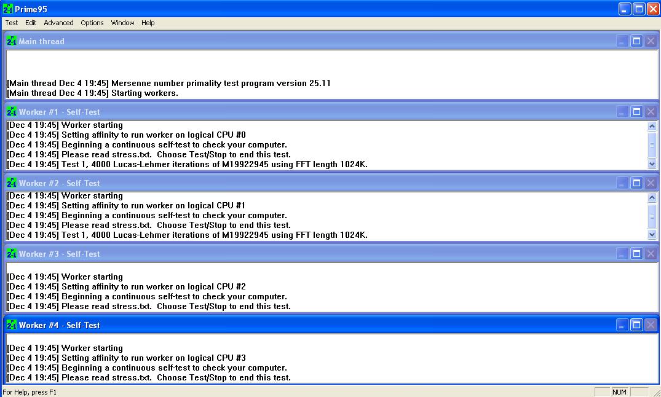Click scrollbar thumb in Worker #2 window
661x397 pixels.
pos(652,215)
